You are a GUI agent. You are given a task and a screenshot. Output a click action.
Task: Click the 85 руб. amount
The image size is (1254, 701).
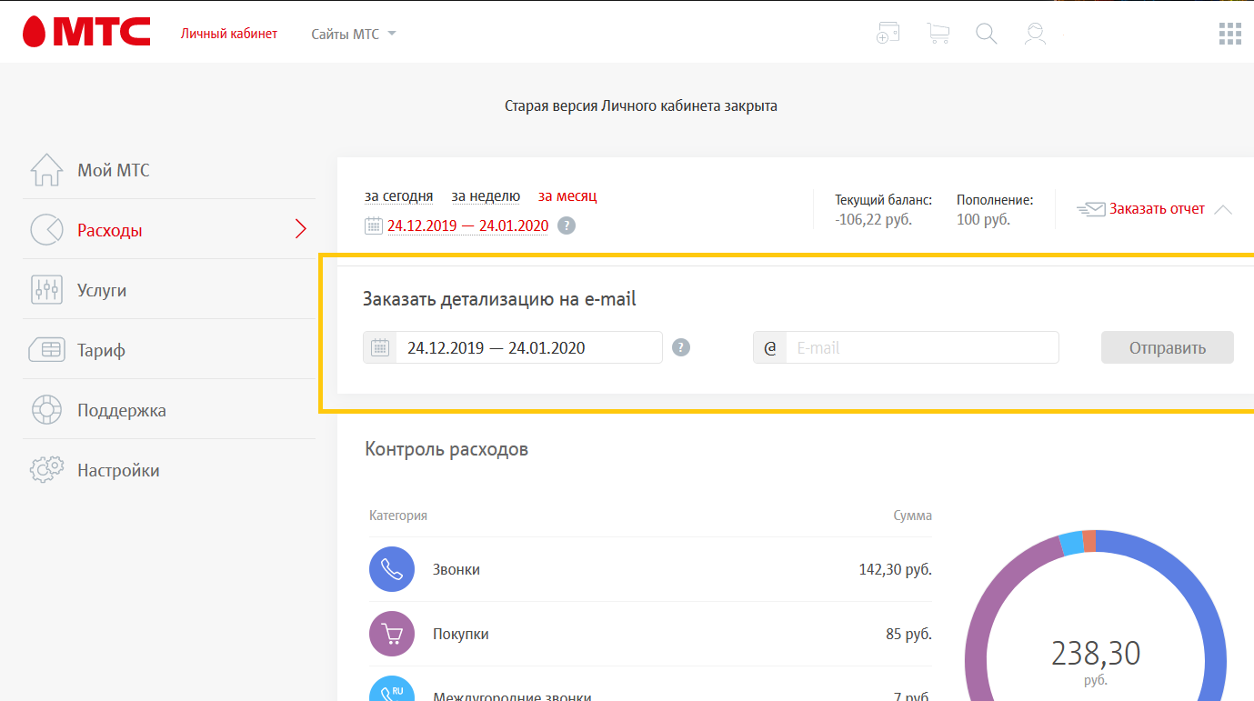[908, 634]
